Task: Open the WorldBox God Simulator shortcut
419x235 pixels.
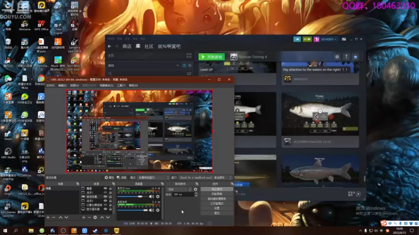Action: (74, 63)
